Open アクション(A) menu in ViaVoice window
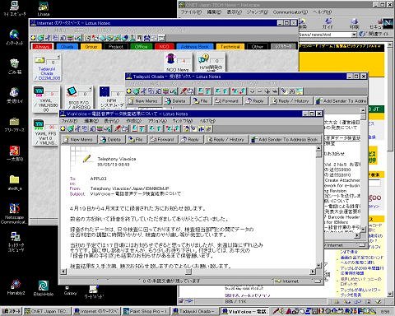This screenshot has width=395, height=316. 157,121
